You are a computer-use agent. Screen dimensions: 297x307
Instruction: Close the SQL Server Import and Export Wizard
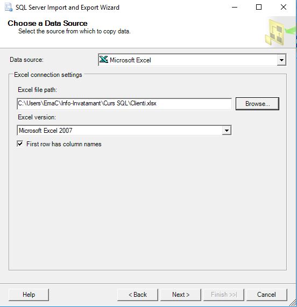(x=284, y=7)
